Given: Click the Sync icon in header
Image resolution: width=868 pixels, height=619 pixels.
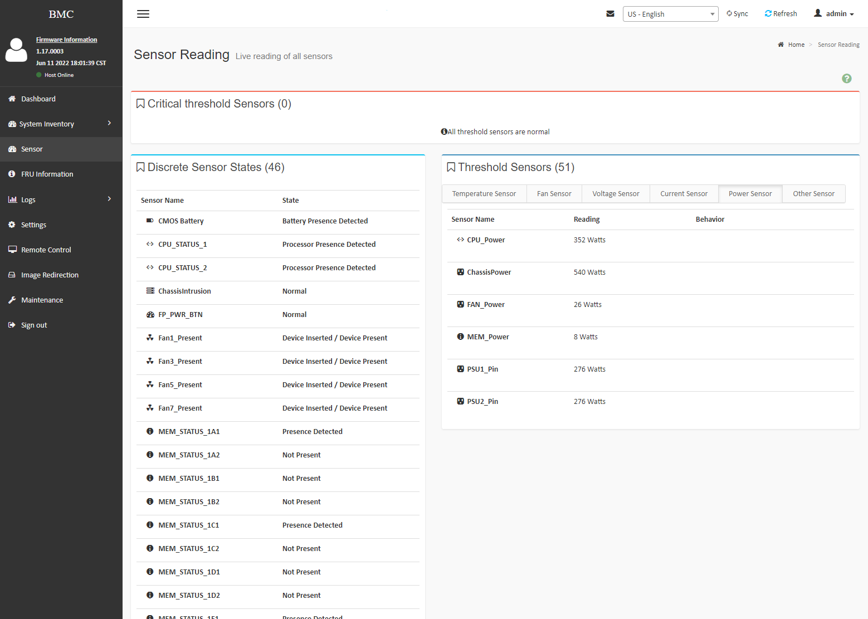Looking at the screenshot, I should pyautogui.click(x=729, y=13).
